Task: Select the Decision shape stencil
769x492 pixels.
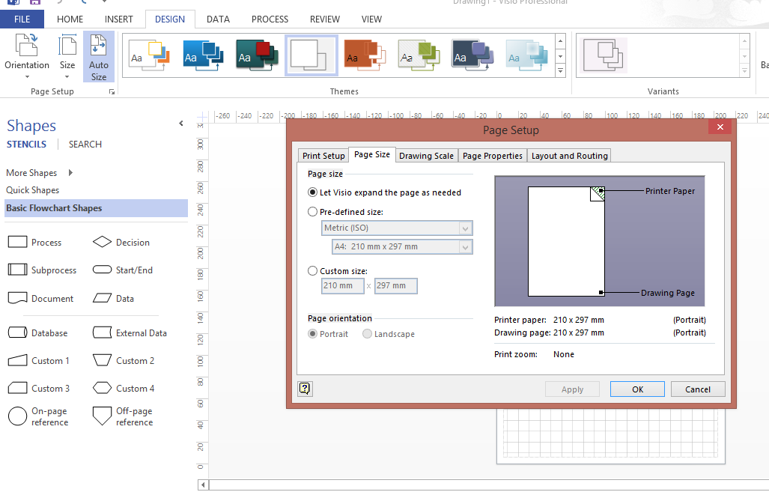Action: click(x=103, y=241)
